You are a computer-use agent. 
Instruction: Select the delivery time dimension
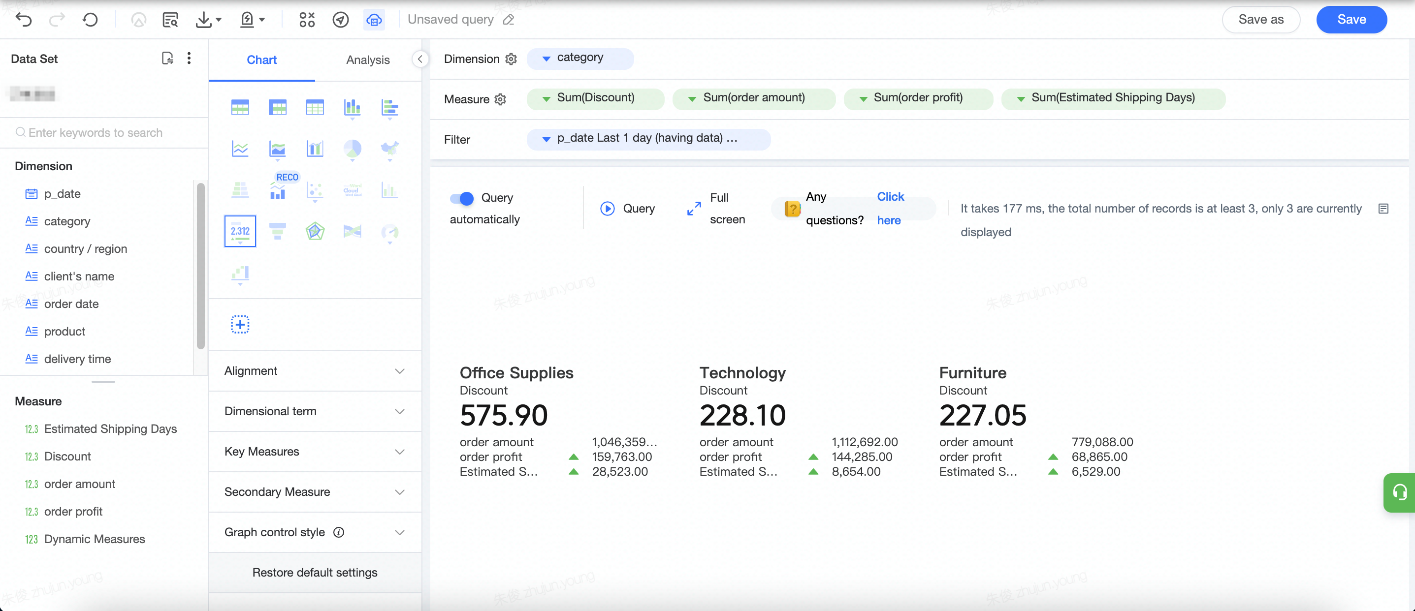point(77,359)
